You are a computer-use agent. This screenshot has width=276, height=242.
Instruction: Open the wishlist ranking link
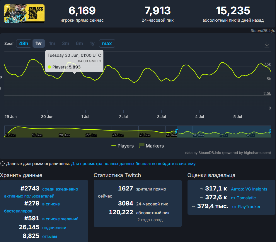60,219
